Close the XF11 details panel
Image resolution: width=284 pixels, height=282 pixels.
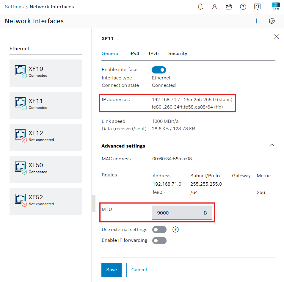click(x=276, y=37)
